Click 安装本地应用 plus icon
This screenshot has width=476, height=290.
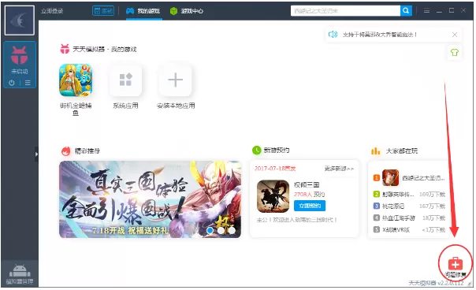(175, 80)
